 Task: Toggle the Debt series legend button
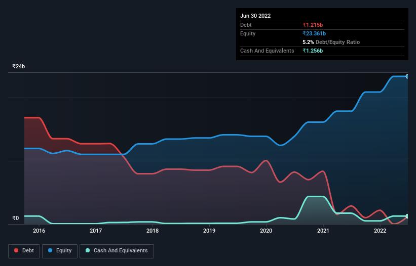click(x=24, y=251)
